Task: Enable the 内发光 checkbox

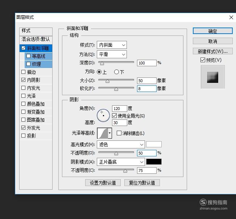Action: click(23, 88)
